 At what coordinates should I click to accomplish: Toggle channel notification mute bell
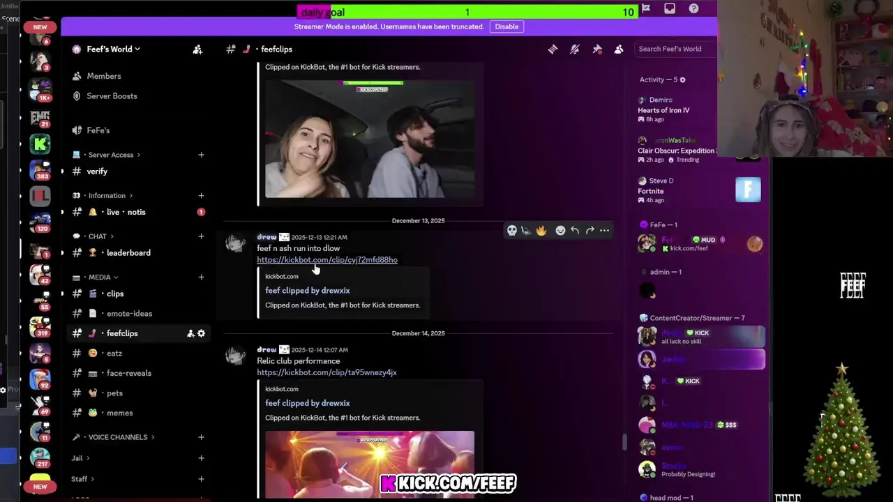[575, 49]
